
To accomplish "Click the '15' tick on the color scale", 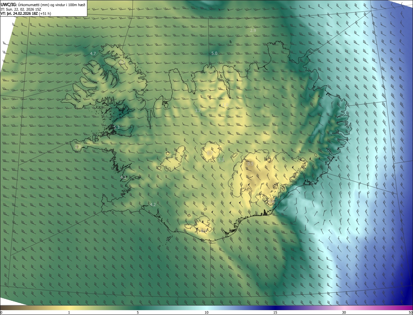I will (275, 312).
